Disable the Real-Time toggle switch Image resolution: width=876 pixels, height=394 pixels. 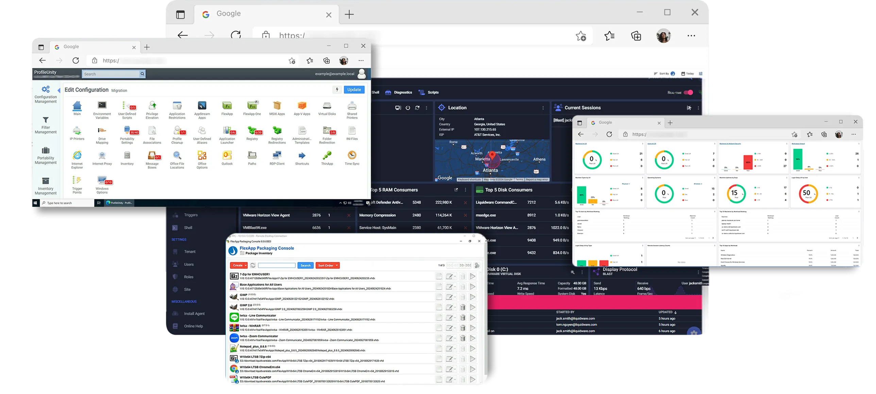click(688, 93)
